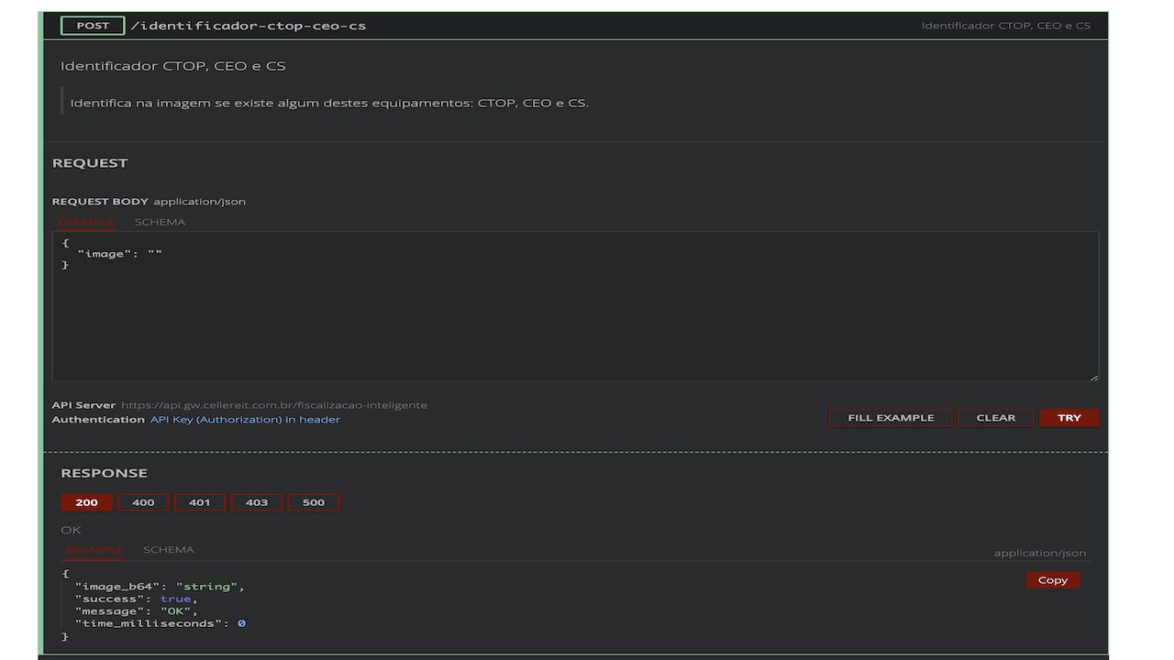The width and height of the screenshot is (1174, 660).
Task: Open the response EXAMPLE tab
Action: (x=94, y=550)
